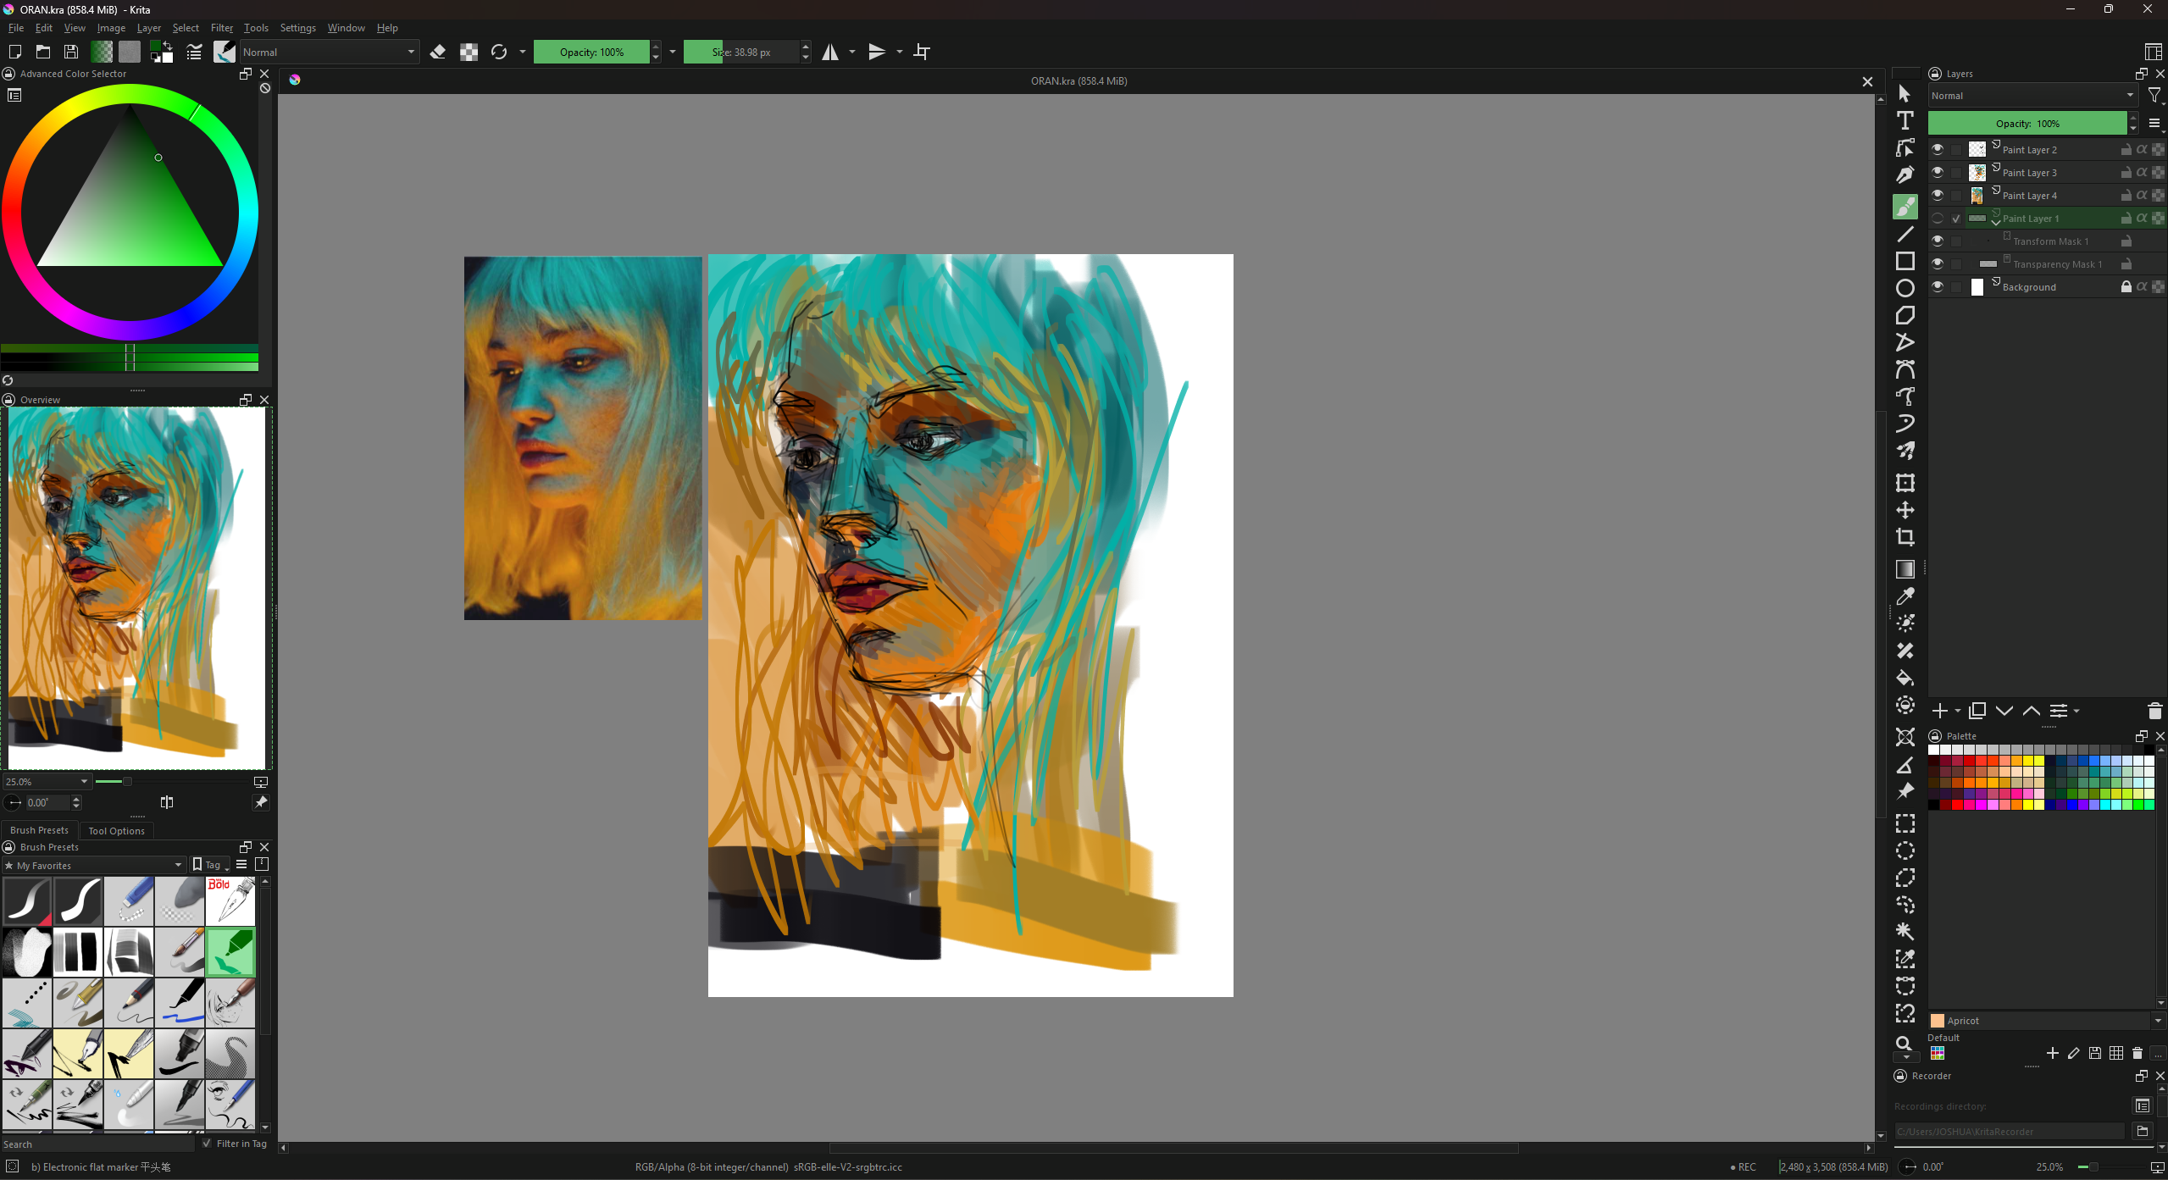Pick the Color Sampler eyedropper tool

click(1905, 596)
